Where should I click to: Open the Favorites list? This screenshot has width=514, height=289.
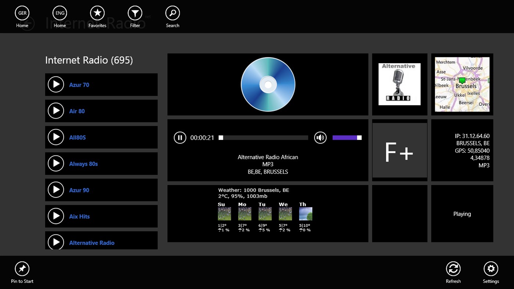pyautogui.click(x=97, y=15)
